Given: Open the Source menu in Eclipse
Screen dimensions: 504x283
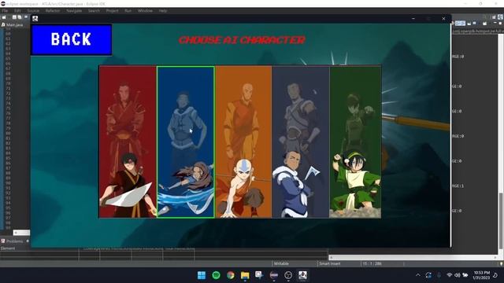Looking at the screenshot, I should coord(33,10).
